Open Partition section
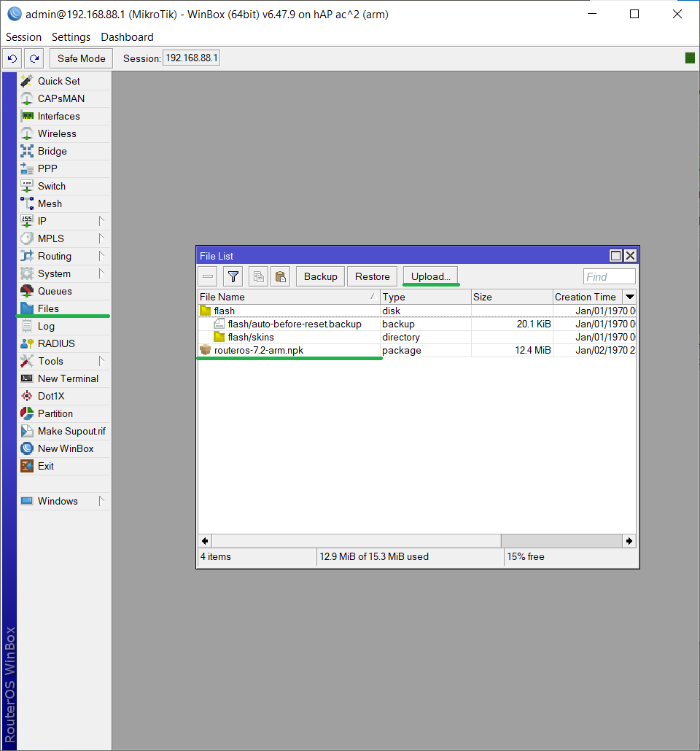This screenshot has height=751, width=700. coord(64,413)
